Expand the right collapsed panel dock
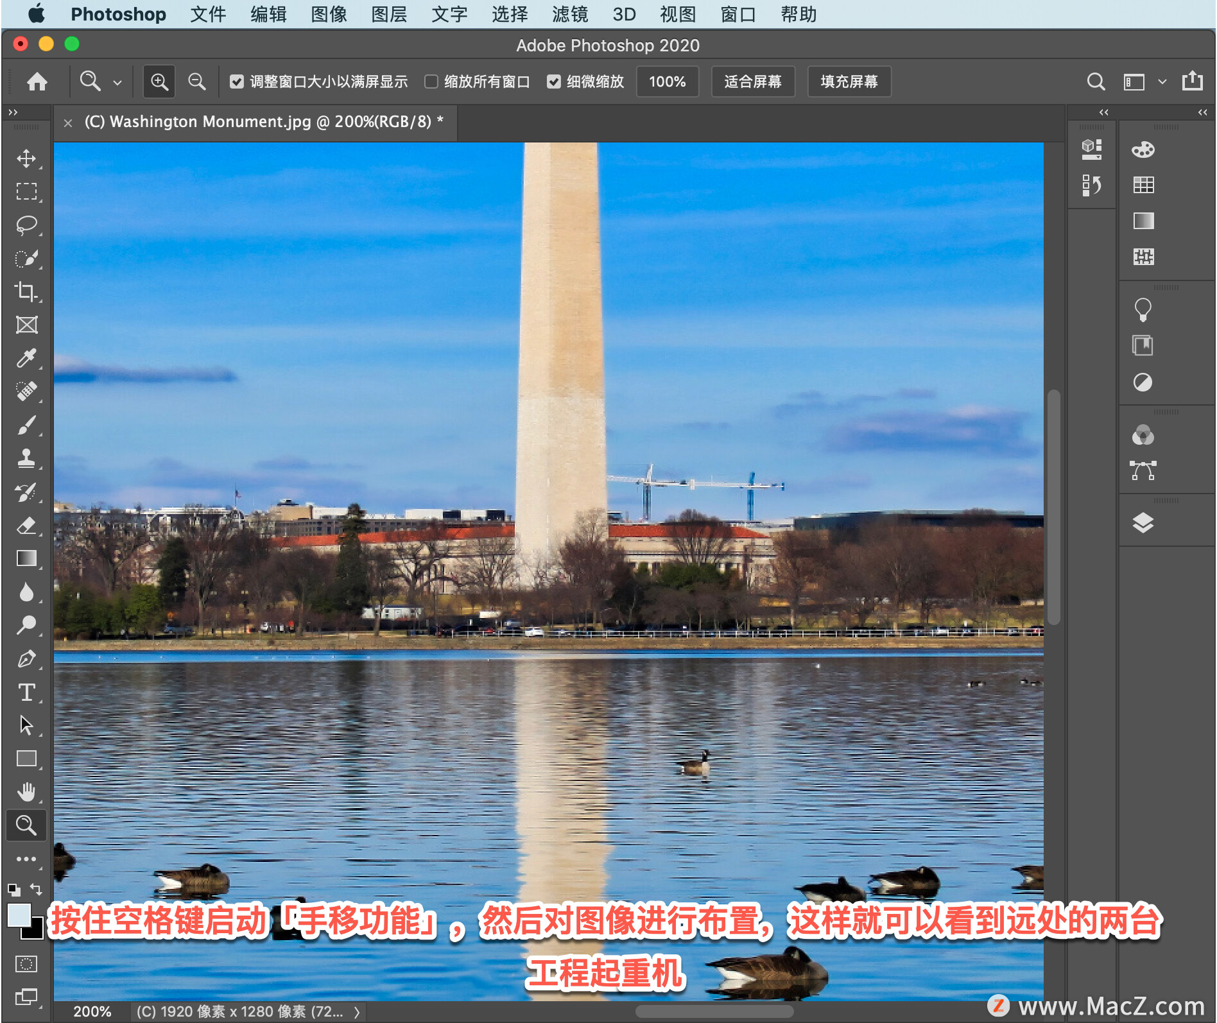 tap(1202, 112)
